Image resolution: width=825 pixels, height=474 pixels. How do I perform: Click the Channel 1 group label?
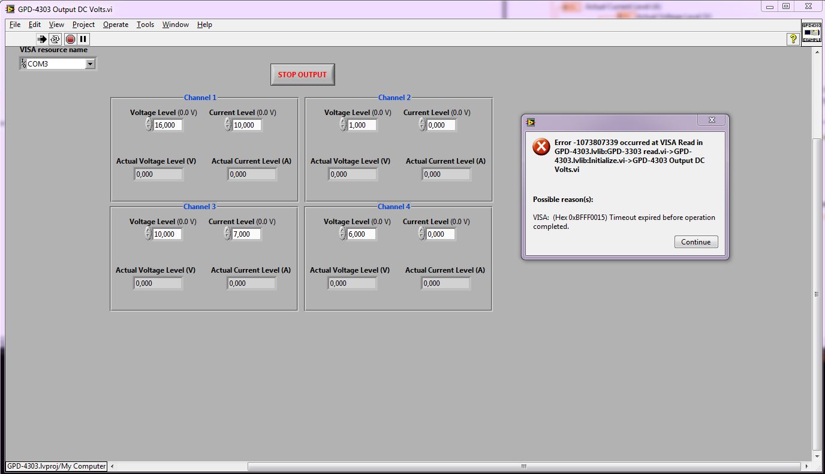pyautogui.click(x=200, y=98)
